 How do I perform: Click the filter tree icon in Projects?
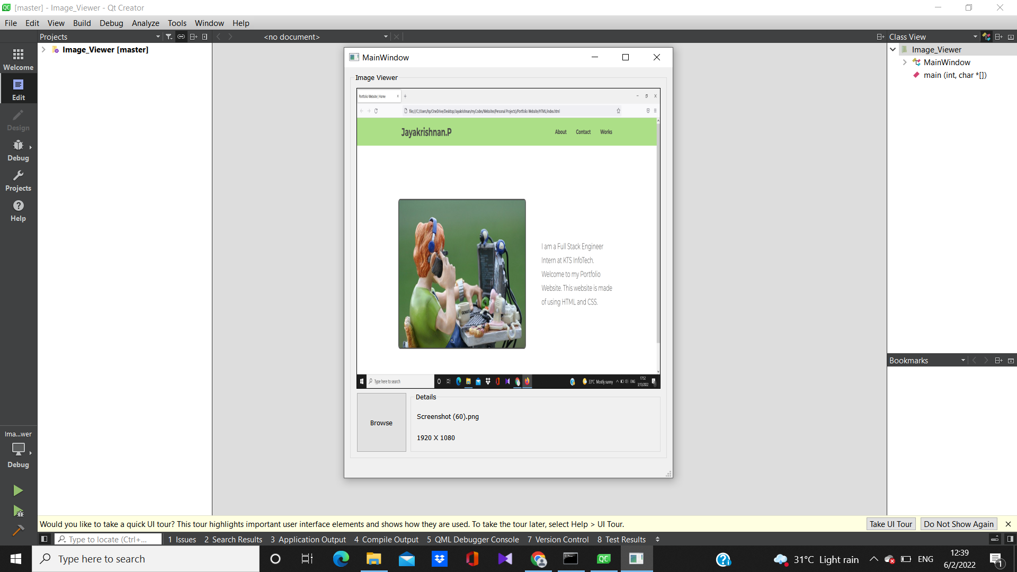(169, 37)
